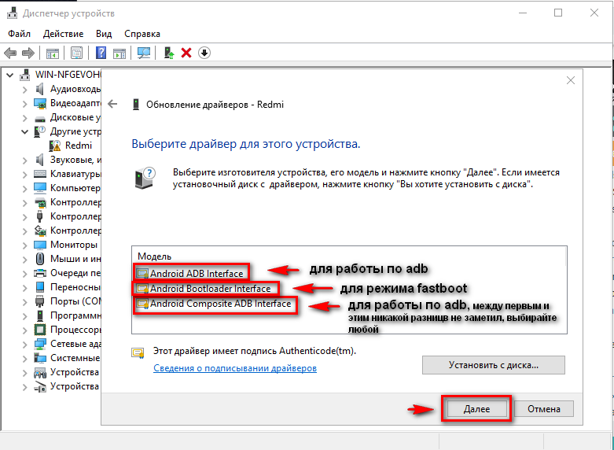
Task: Click the back arrow in driver wizard
Action: tap(113, 104)
